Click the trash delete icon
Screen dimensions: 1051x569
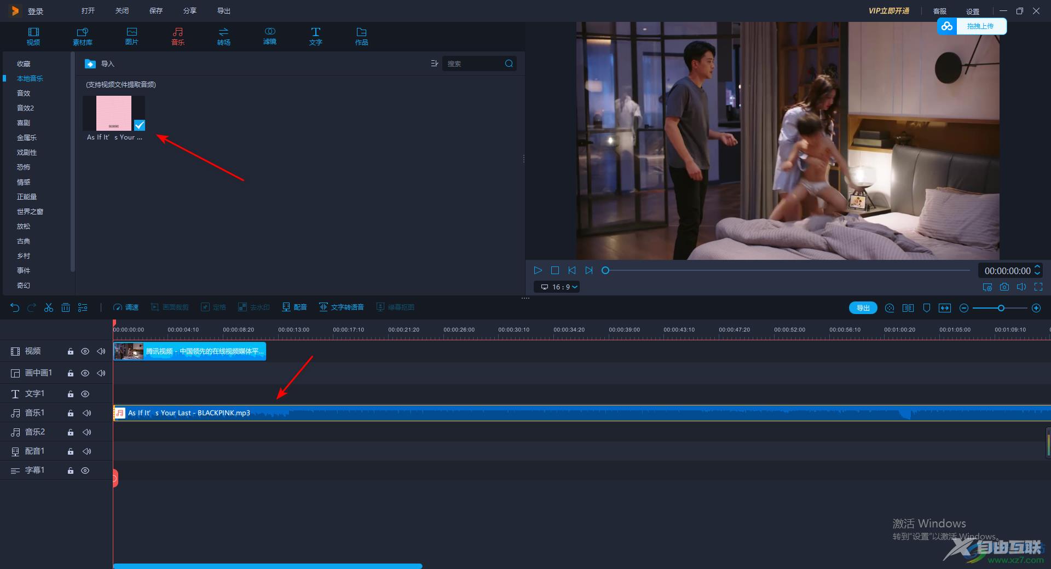coord(66,307)
